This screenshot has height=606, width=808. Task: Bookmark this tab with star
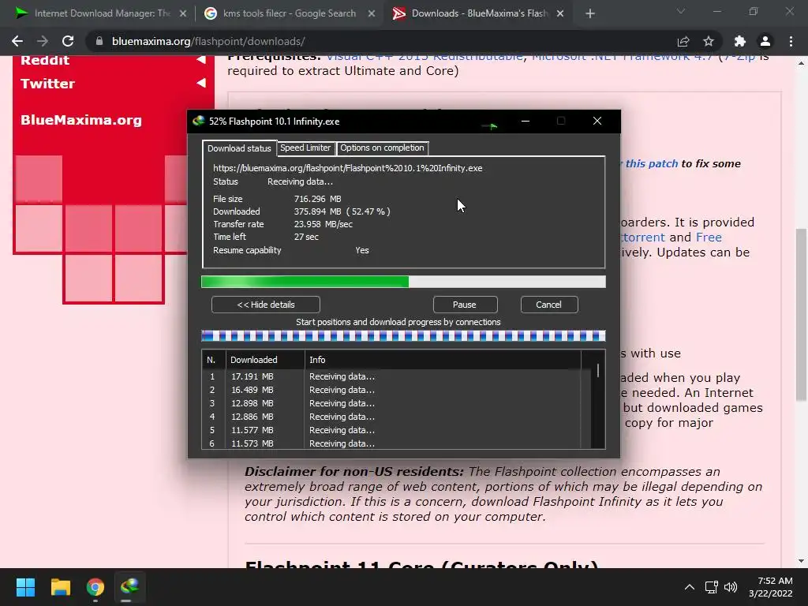coord(709,41)
